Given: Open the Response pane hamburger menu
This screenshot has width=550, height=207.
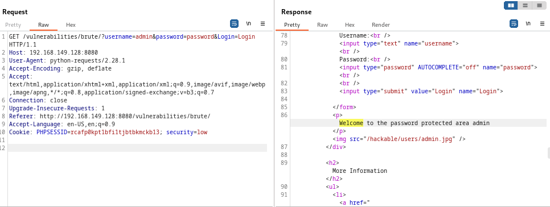Looking at the screenshot, I should click(x=542, y=24).
